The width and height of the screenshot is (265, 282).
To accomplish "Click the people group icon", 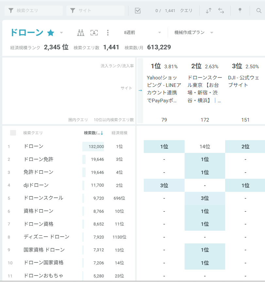I will 81,33.
